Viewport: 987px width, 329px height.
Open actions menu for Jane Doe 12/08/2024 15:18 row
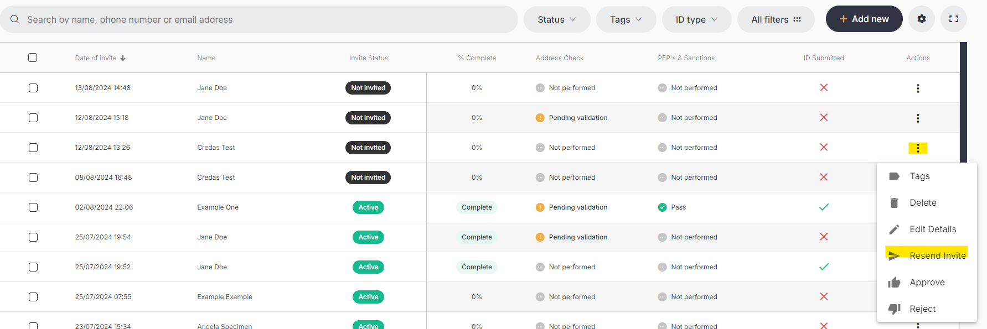pyautogui.click(x=918, y=118)
